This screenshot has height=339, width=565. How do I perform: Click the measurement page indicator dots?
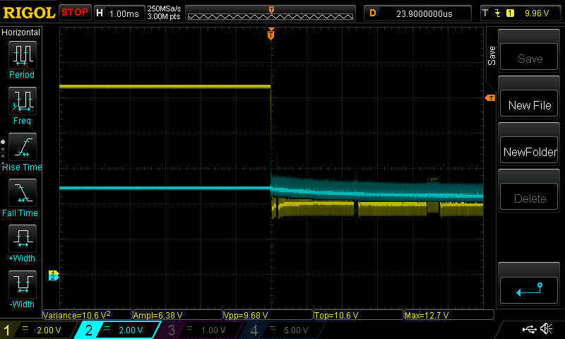tap(3, 154)
